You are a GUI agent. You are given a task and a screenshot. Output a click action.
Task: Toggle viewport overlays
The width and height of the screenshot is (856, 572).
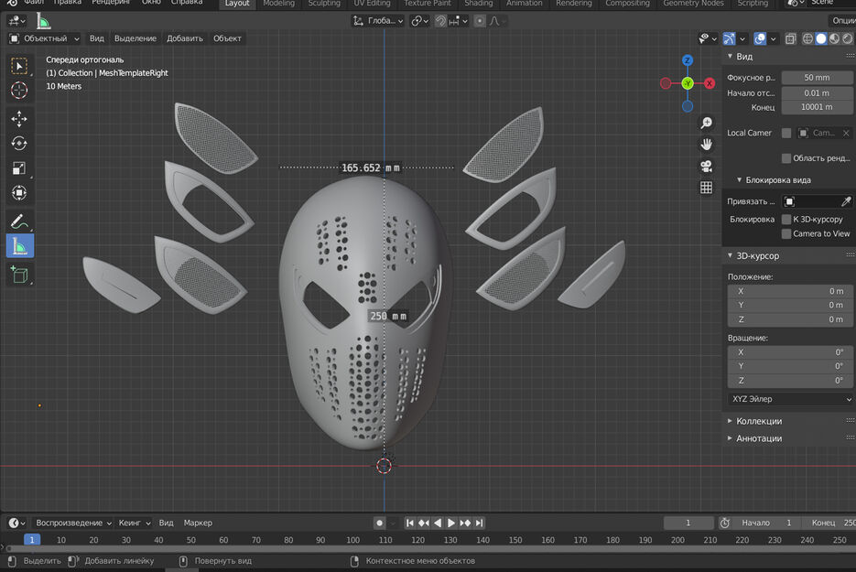(x=759, y=38)
